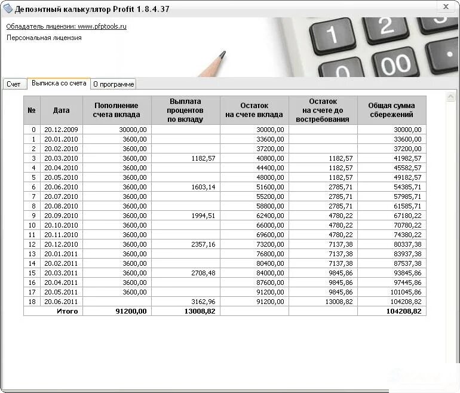The width and height of the screenshot is (460, 393).
Task: Click Остаток на счете вклада header
Action: (x=254, y=110)
